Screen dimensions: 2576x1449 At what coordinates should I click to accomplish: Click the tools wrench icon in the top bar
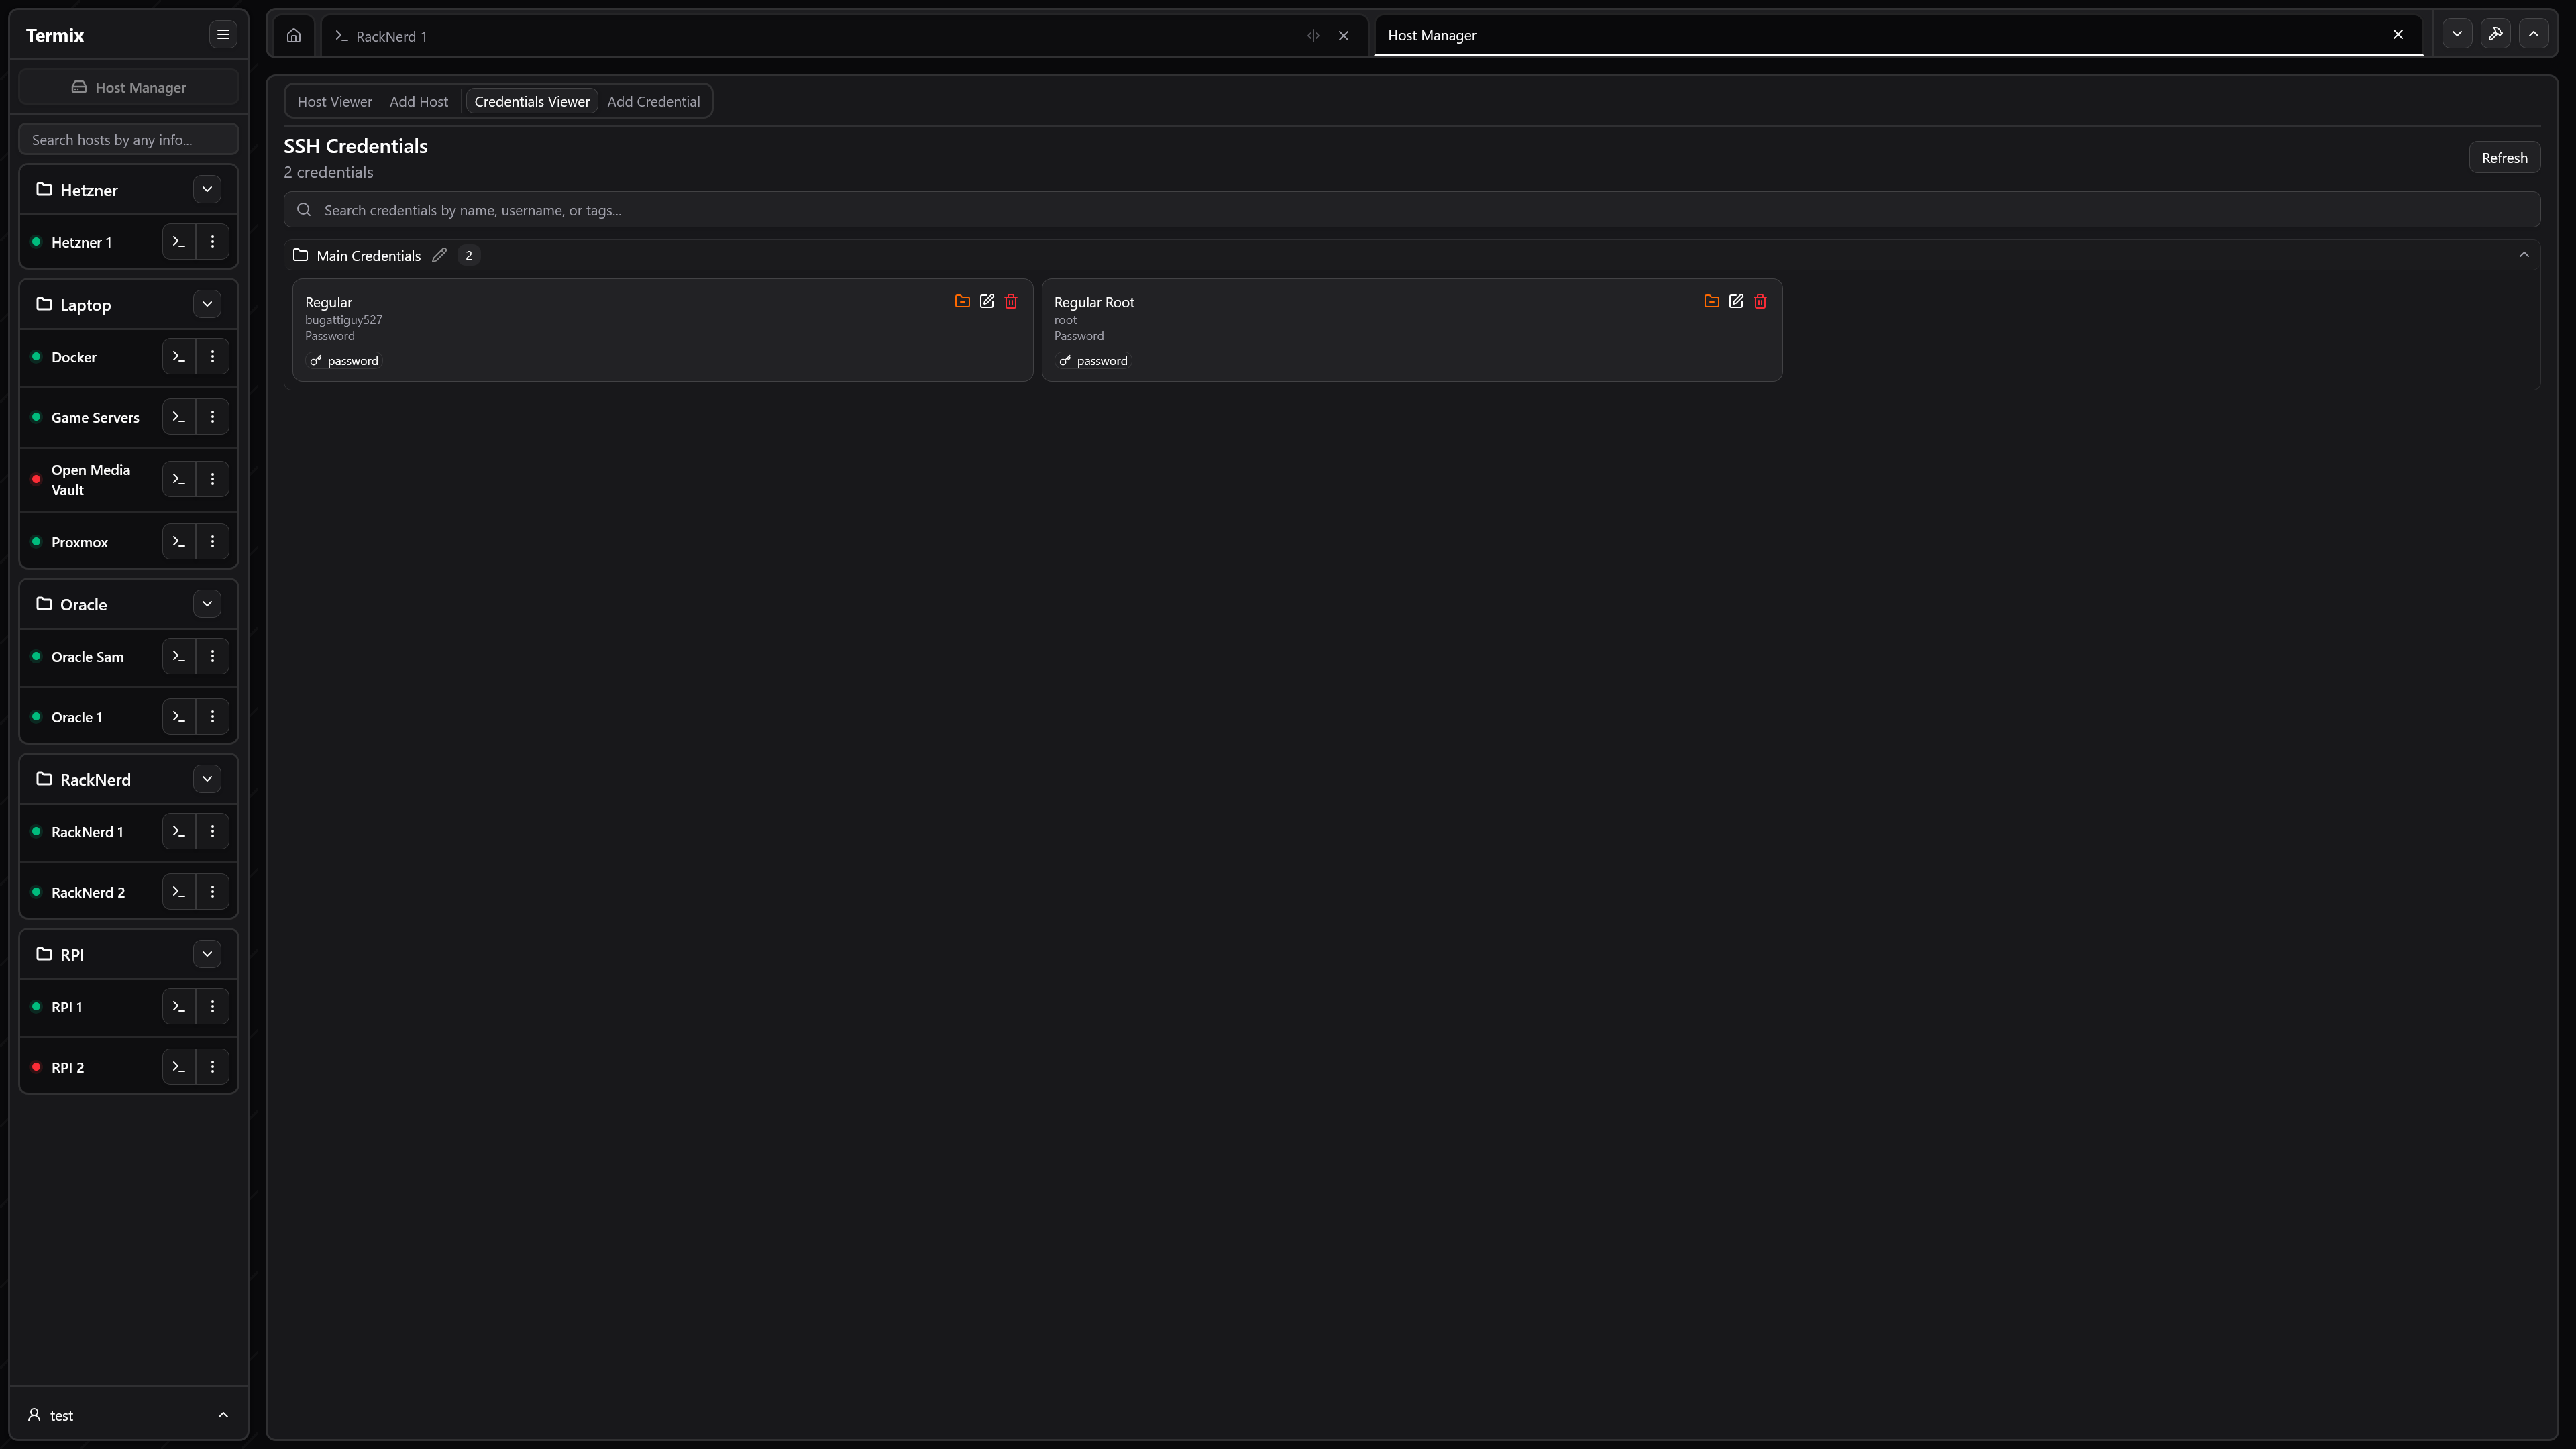(2495, 34)
